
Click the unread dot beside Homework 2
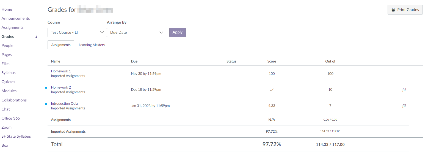pyautogui.click(x=46, y=88)
